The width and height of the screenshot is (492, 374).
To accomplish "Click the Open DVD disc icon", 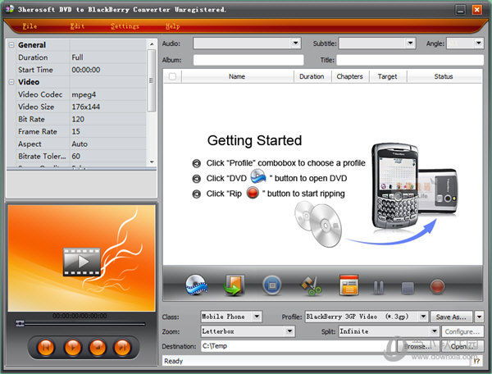I will tap(198, 285).
